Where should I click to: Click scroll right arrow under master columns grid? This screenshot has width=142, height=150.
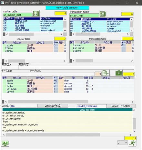pos(64,61)
